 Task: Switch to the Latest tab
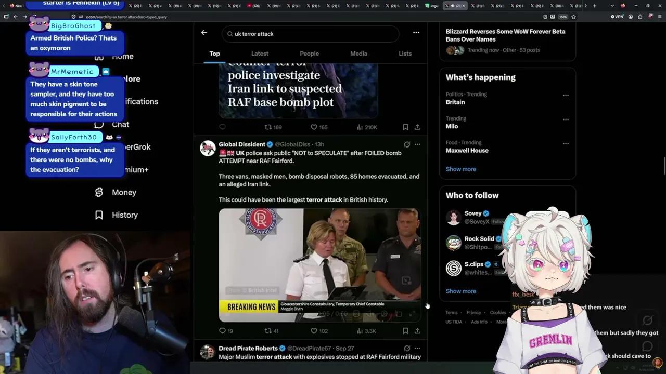260,54
